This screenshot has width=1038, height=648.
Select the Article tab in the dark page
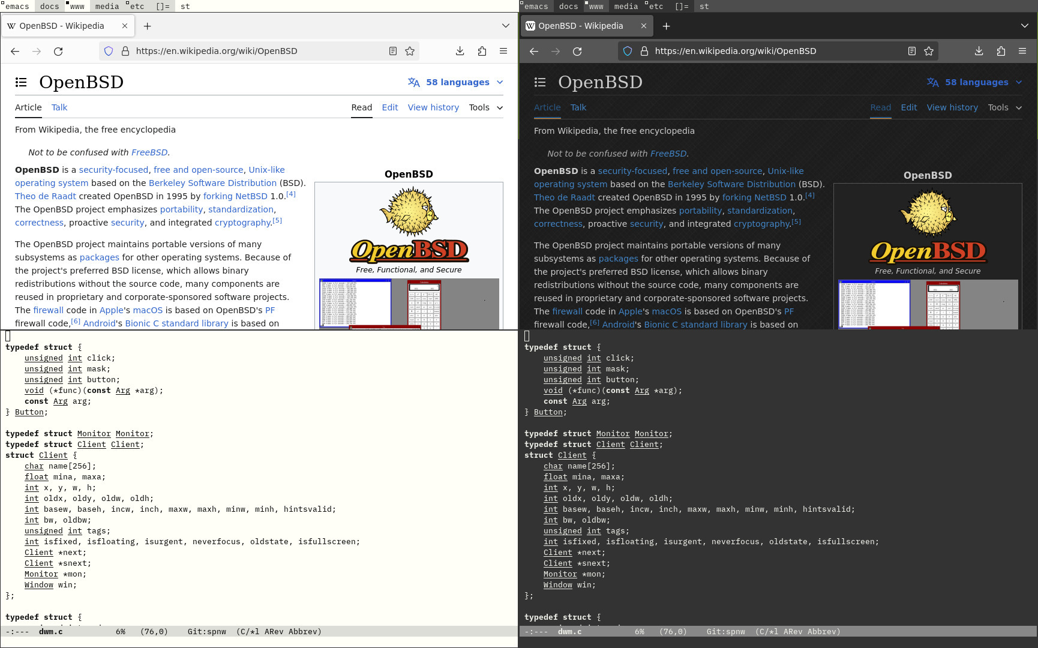click(x=547, y=107)
